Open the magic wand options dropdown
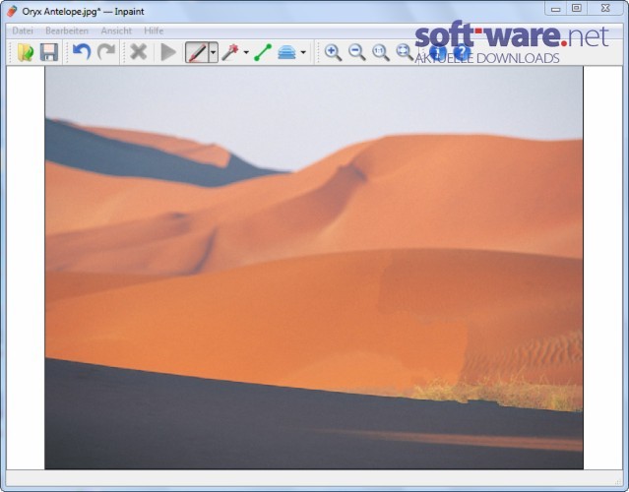629x492 pixels. (246, 52)
